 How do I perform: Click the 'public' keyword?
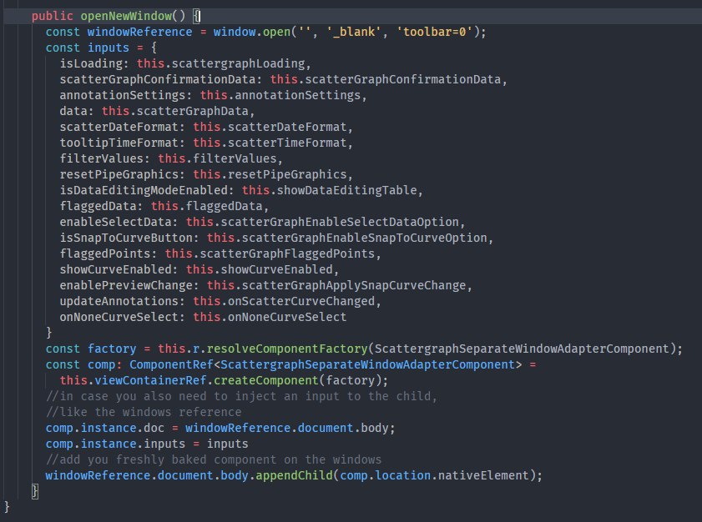(53, 16)
